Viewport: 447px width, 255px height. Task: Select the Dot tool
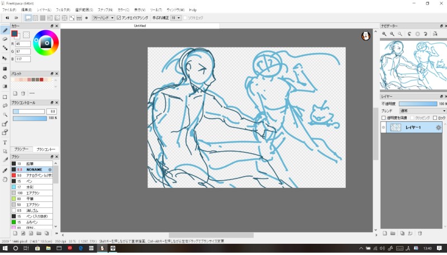tap(5, 48)
